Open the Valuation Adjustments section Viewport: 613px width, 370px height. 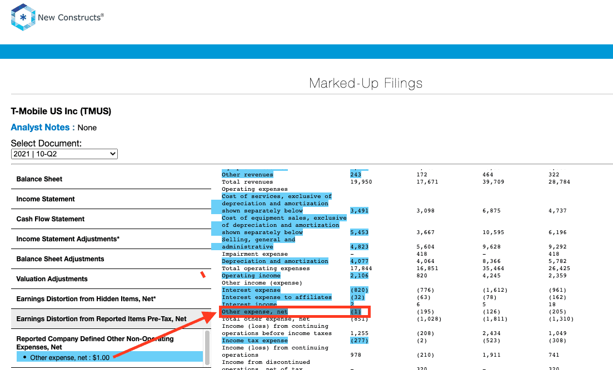tap(111, 278)
